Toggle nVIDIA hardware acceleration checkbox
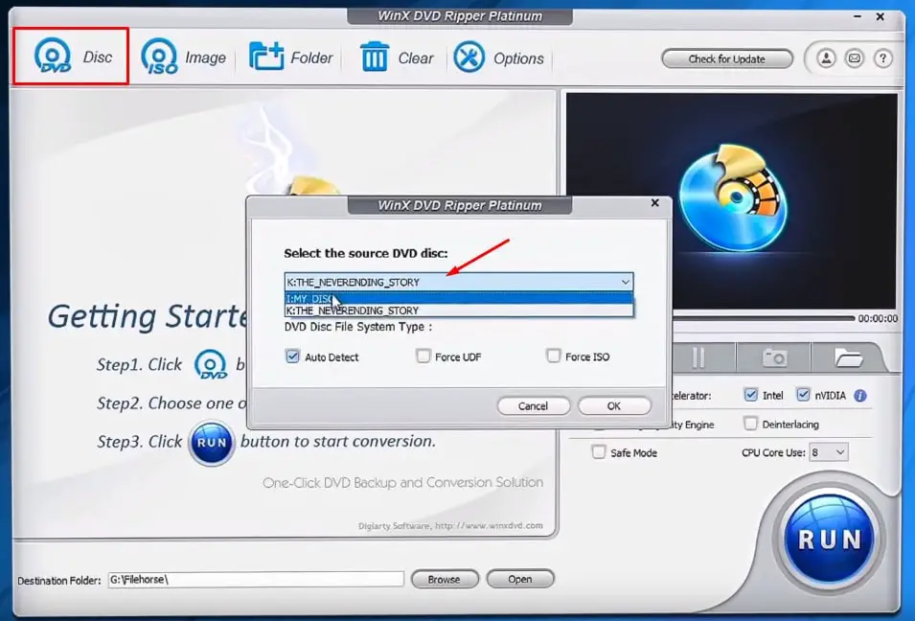Image resolution: width=915 pixels, height=621 pixels. (x=803, y=395)
